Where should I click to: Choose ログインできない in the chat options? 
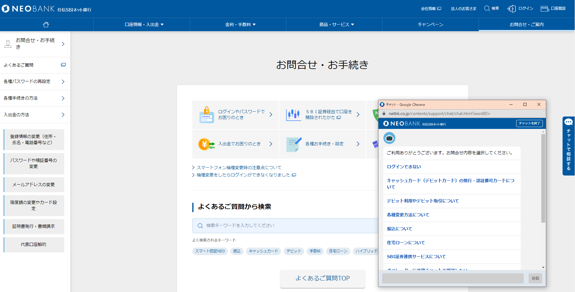[452, 167]
